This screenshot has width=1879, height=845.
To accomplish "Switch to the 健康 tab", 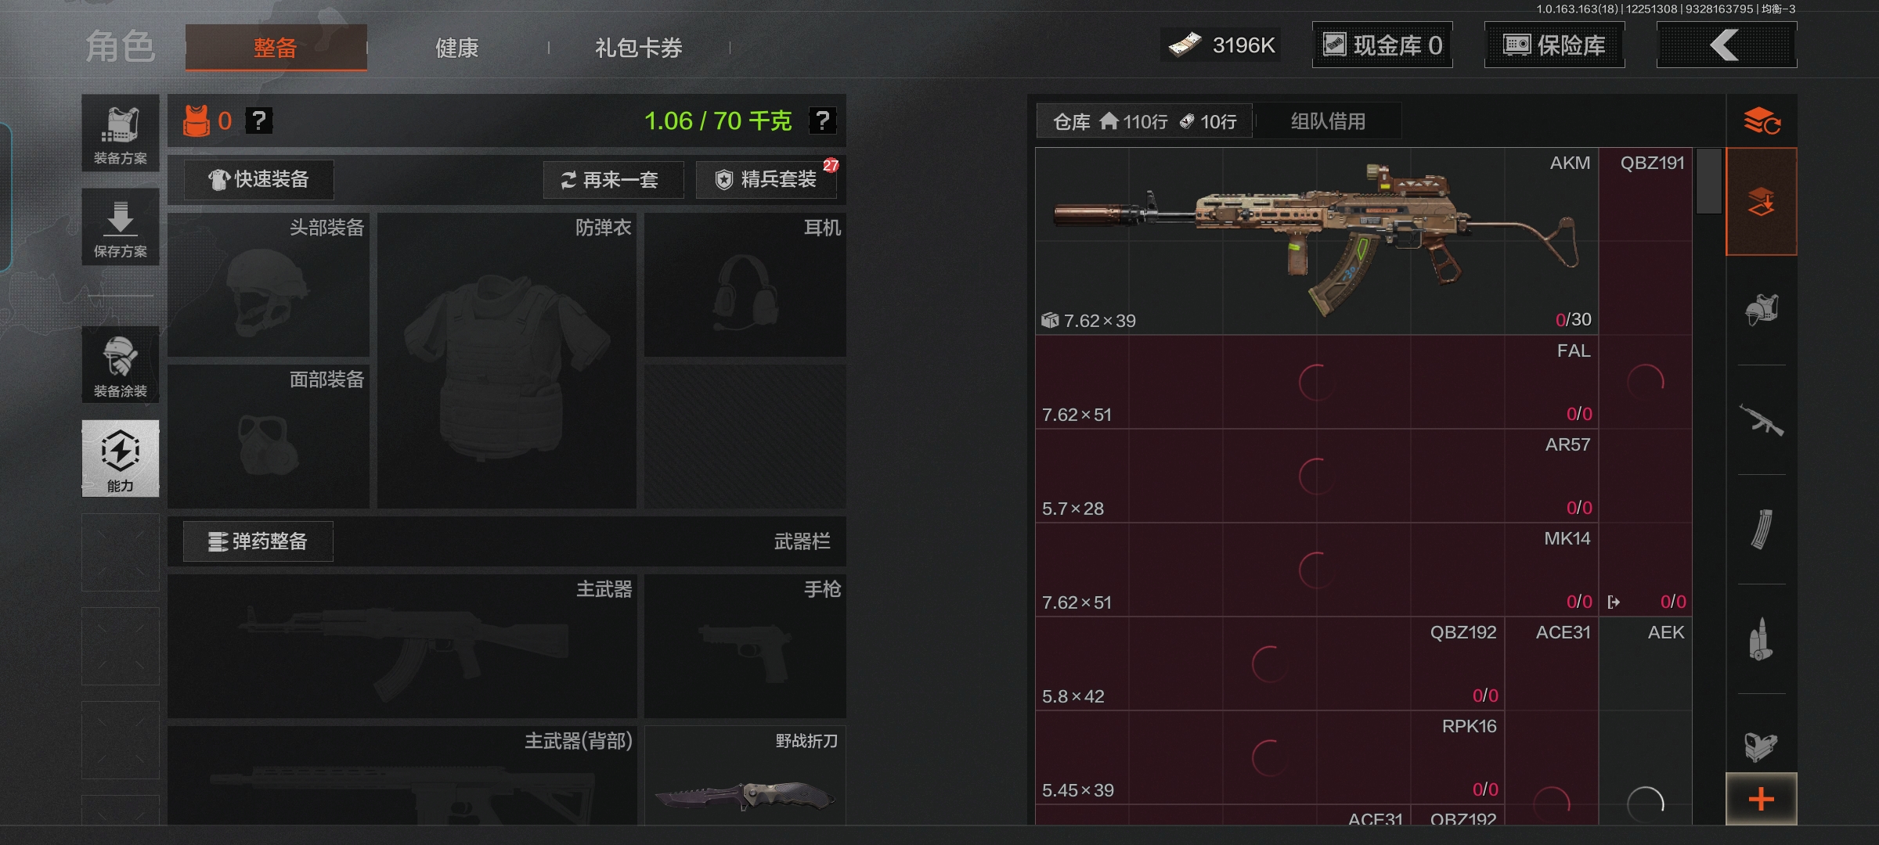I will coord(457,48).
